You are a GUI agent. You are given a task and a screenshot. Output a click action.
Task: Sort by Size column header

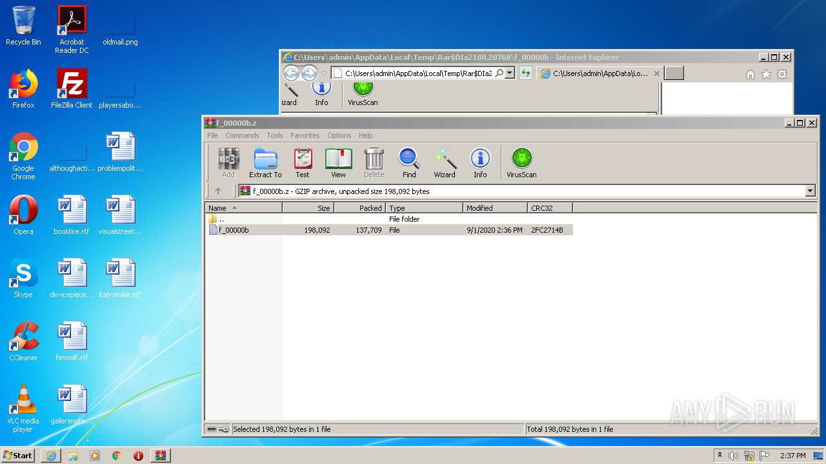[x=308, y=208]
